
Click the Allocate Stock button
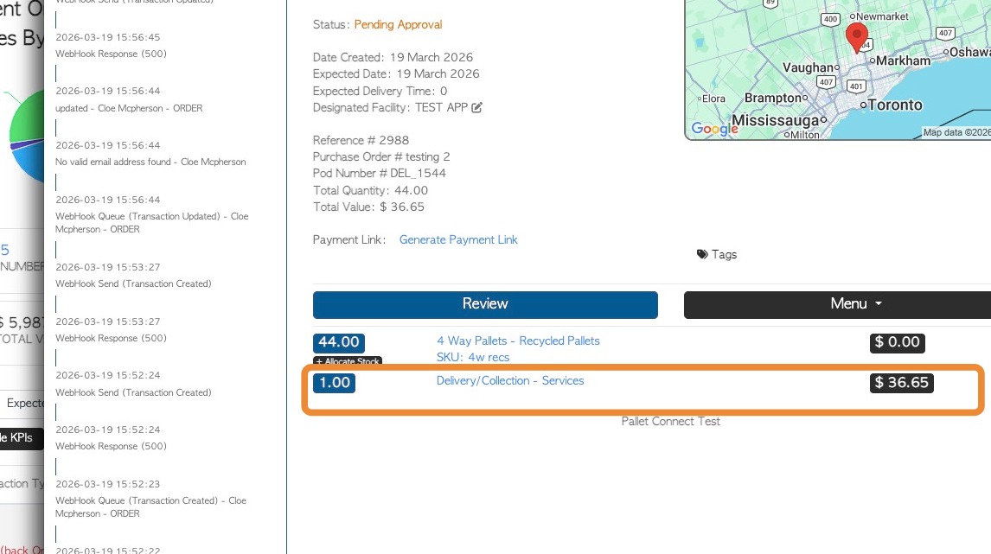point(348,360)
